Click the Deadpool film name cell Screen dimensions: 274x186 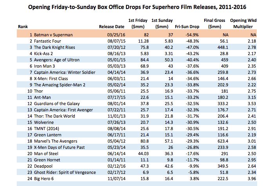pyautogui.click(x=43, y=166)
